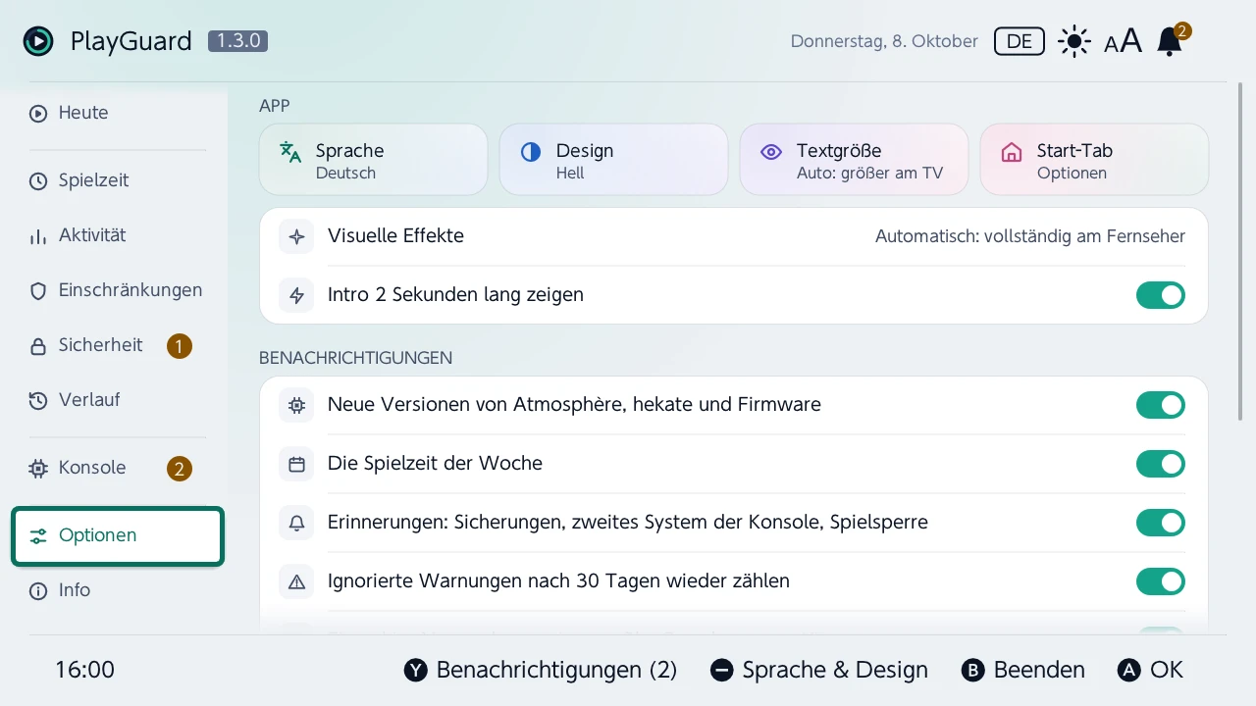The width and height of the screenshot is (1256, 706).
Task: Click the 1.3.0 version badge
Action: coord(237,41)
